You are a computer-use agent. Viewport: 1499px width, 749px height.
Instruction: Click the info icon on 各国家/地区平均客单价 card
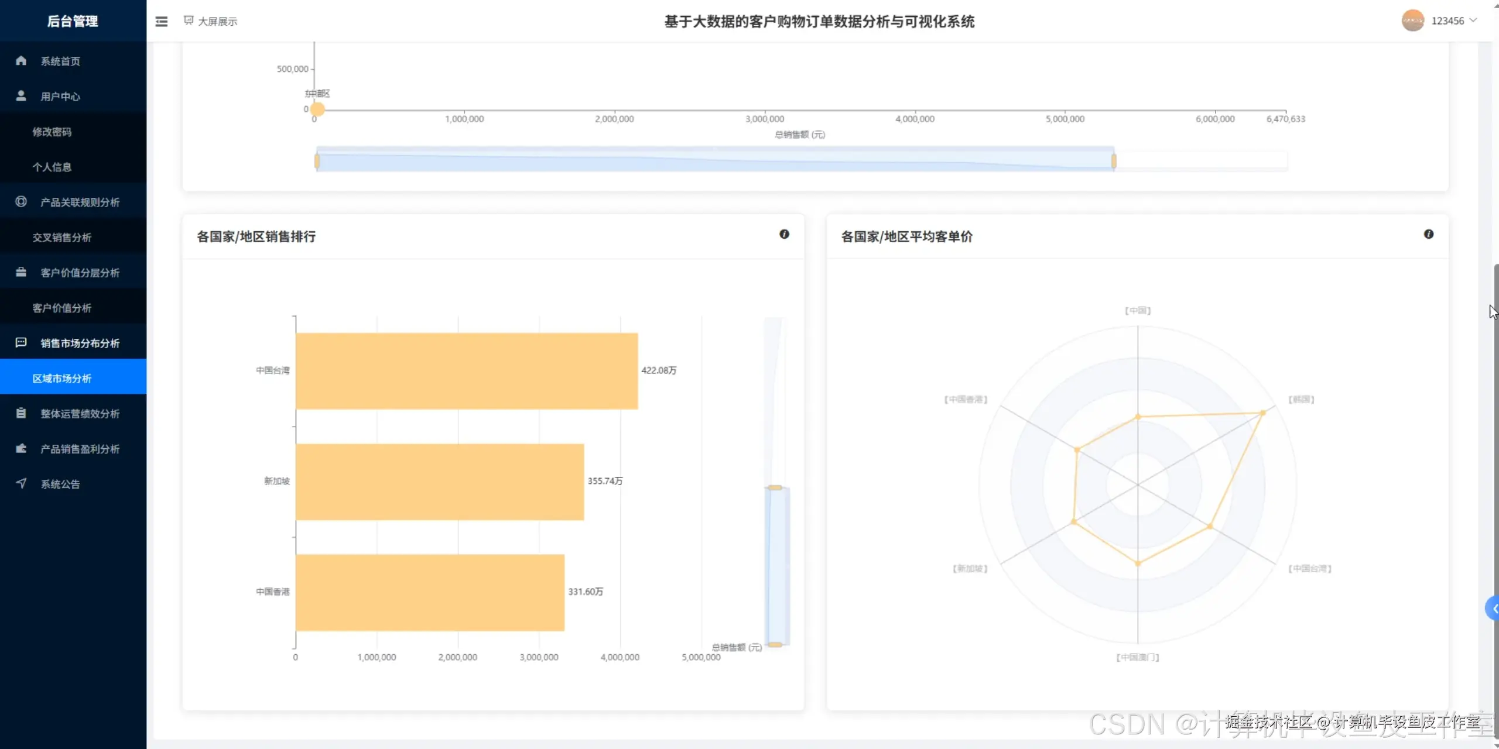[1429, 234]
